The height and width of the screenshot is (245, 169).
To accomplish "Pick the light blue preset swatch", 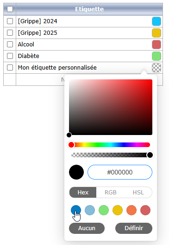I will [90, 210].
